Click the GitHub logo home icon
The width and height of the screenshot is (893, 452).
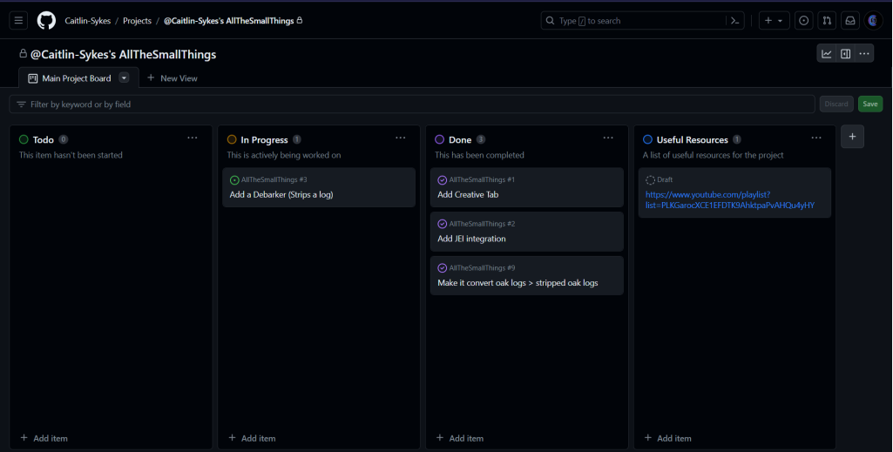tap(46, 21)
